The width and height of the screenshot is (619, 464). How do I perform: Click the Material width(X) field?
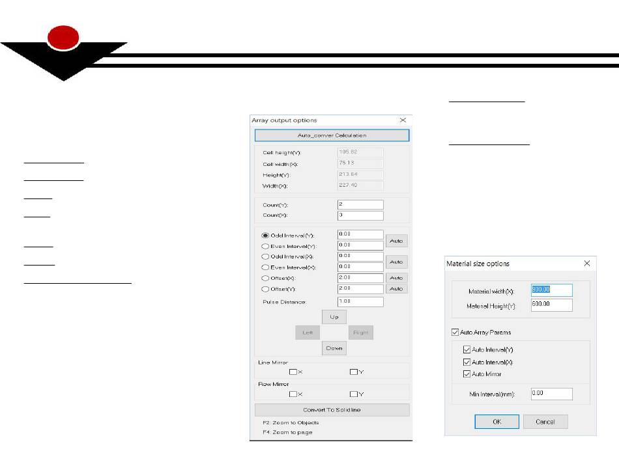(551, 291)
